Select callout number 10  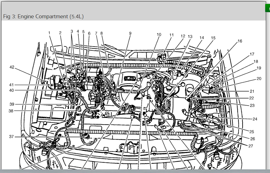pos(159,35)
